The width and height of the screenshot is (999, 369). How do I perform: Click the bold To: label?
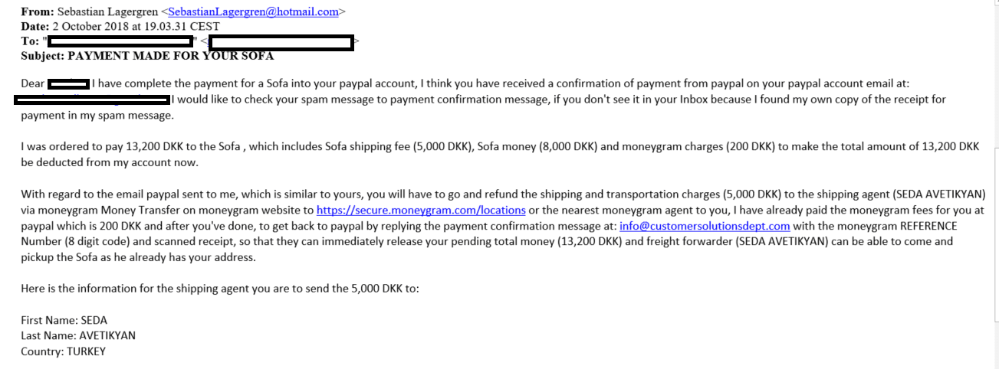tap(31, 41)
